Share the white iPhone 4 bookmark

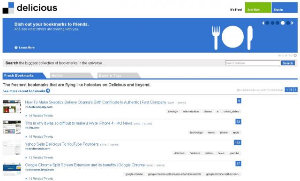pos(148,124)
